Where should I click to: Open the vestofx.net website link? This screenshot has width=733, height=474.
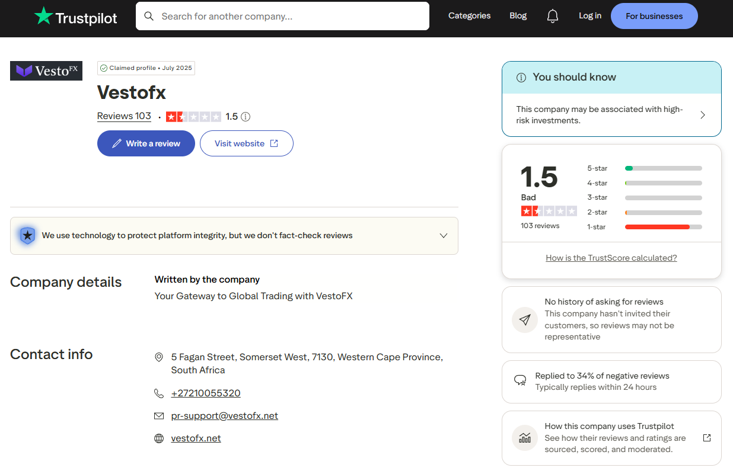[196, 438]
